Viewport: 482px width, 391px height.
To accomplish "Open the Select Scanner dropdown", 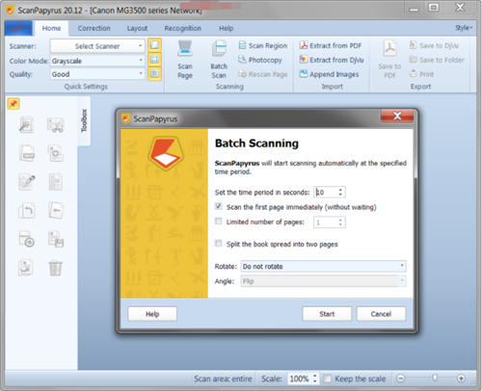I will coord(97,46).
